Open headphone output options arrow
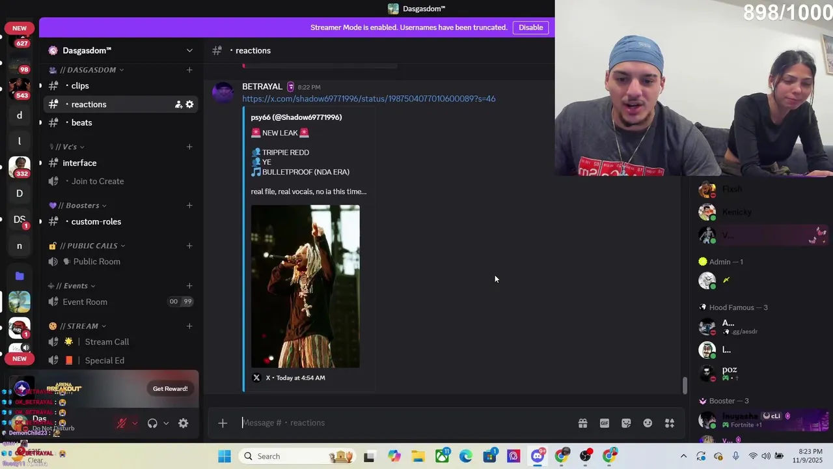This screenshot has height=469, width=833. pos(166,423)
